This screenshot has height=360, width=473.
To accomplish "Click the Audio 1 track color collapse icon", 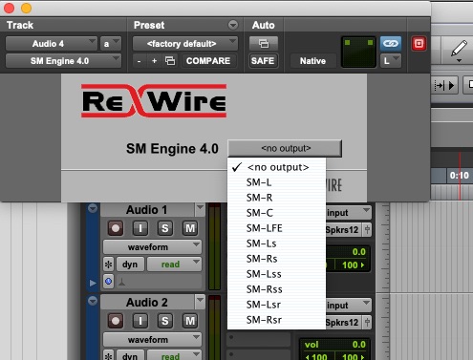I will coord(93,208).
